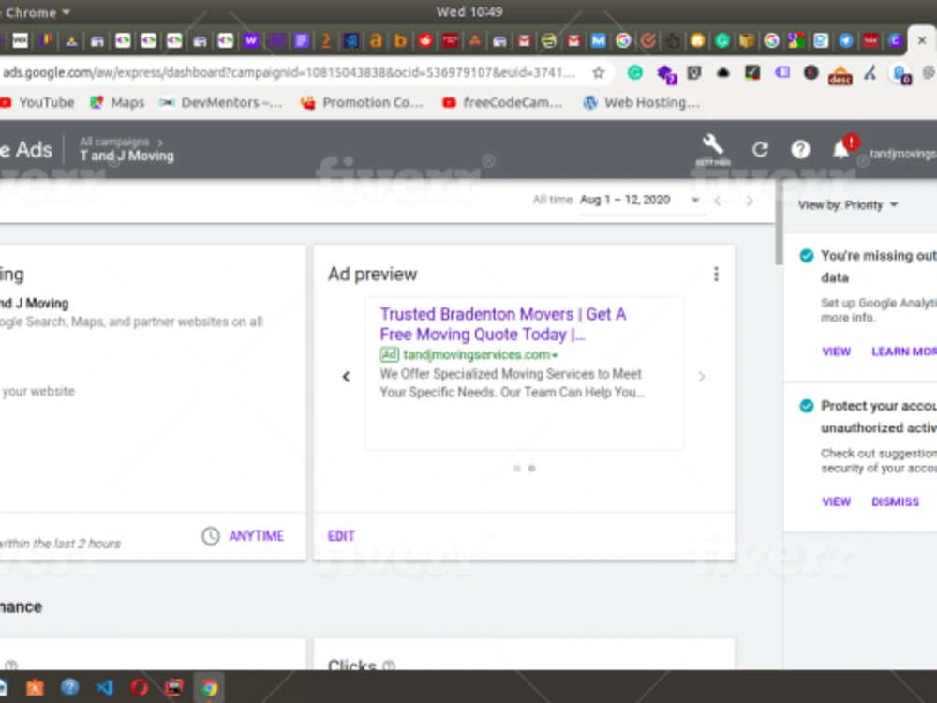Open the Chrome application menu in top bar

[x=38, y=12]
